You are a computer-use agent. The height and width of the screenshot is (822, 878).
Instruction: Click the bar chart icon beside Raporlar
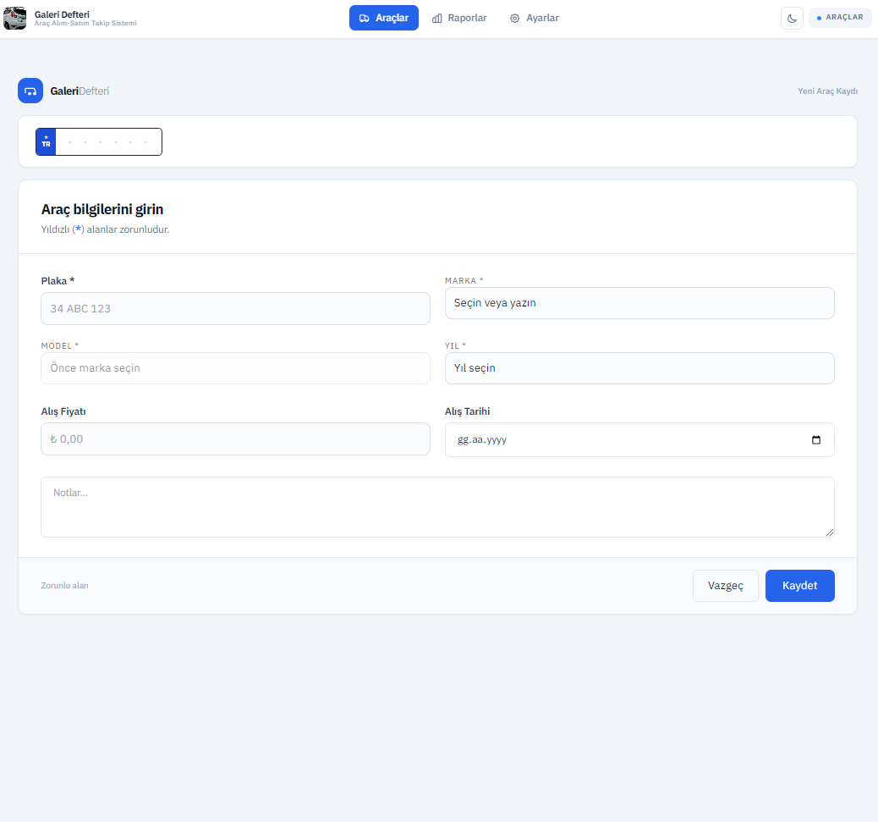click(x=437, y=18)
